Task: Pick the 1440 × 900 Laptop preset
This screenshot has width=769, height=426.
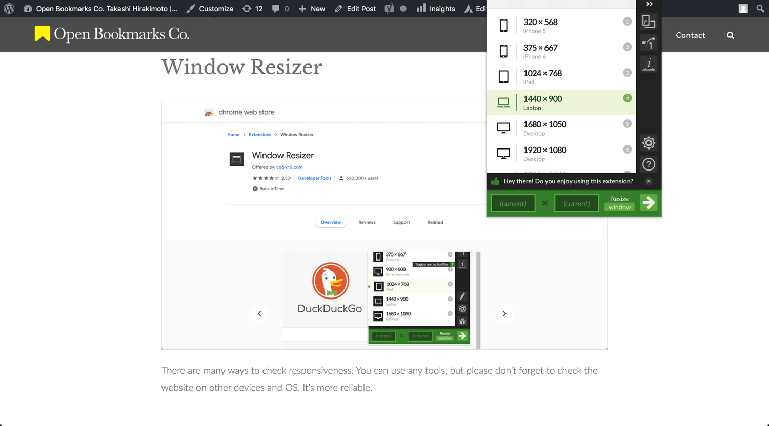Action: [561, 102]
